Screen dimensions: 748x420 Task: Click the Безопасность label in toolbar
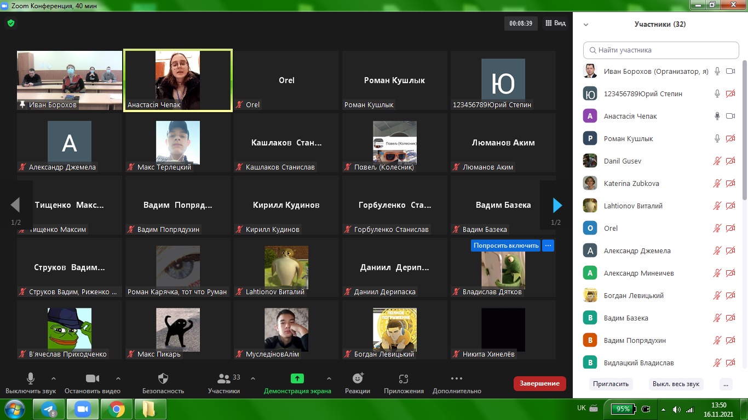coord(163,391)
